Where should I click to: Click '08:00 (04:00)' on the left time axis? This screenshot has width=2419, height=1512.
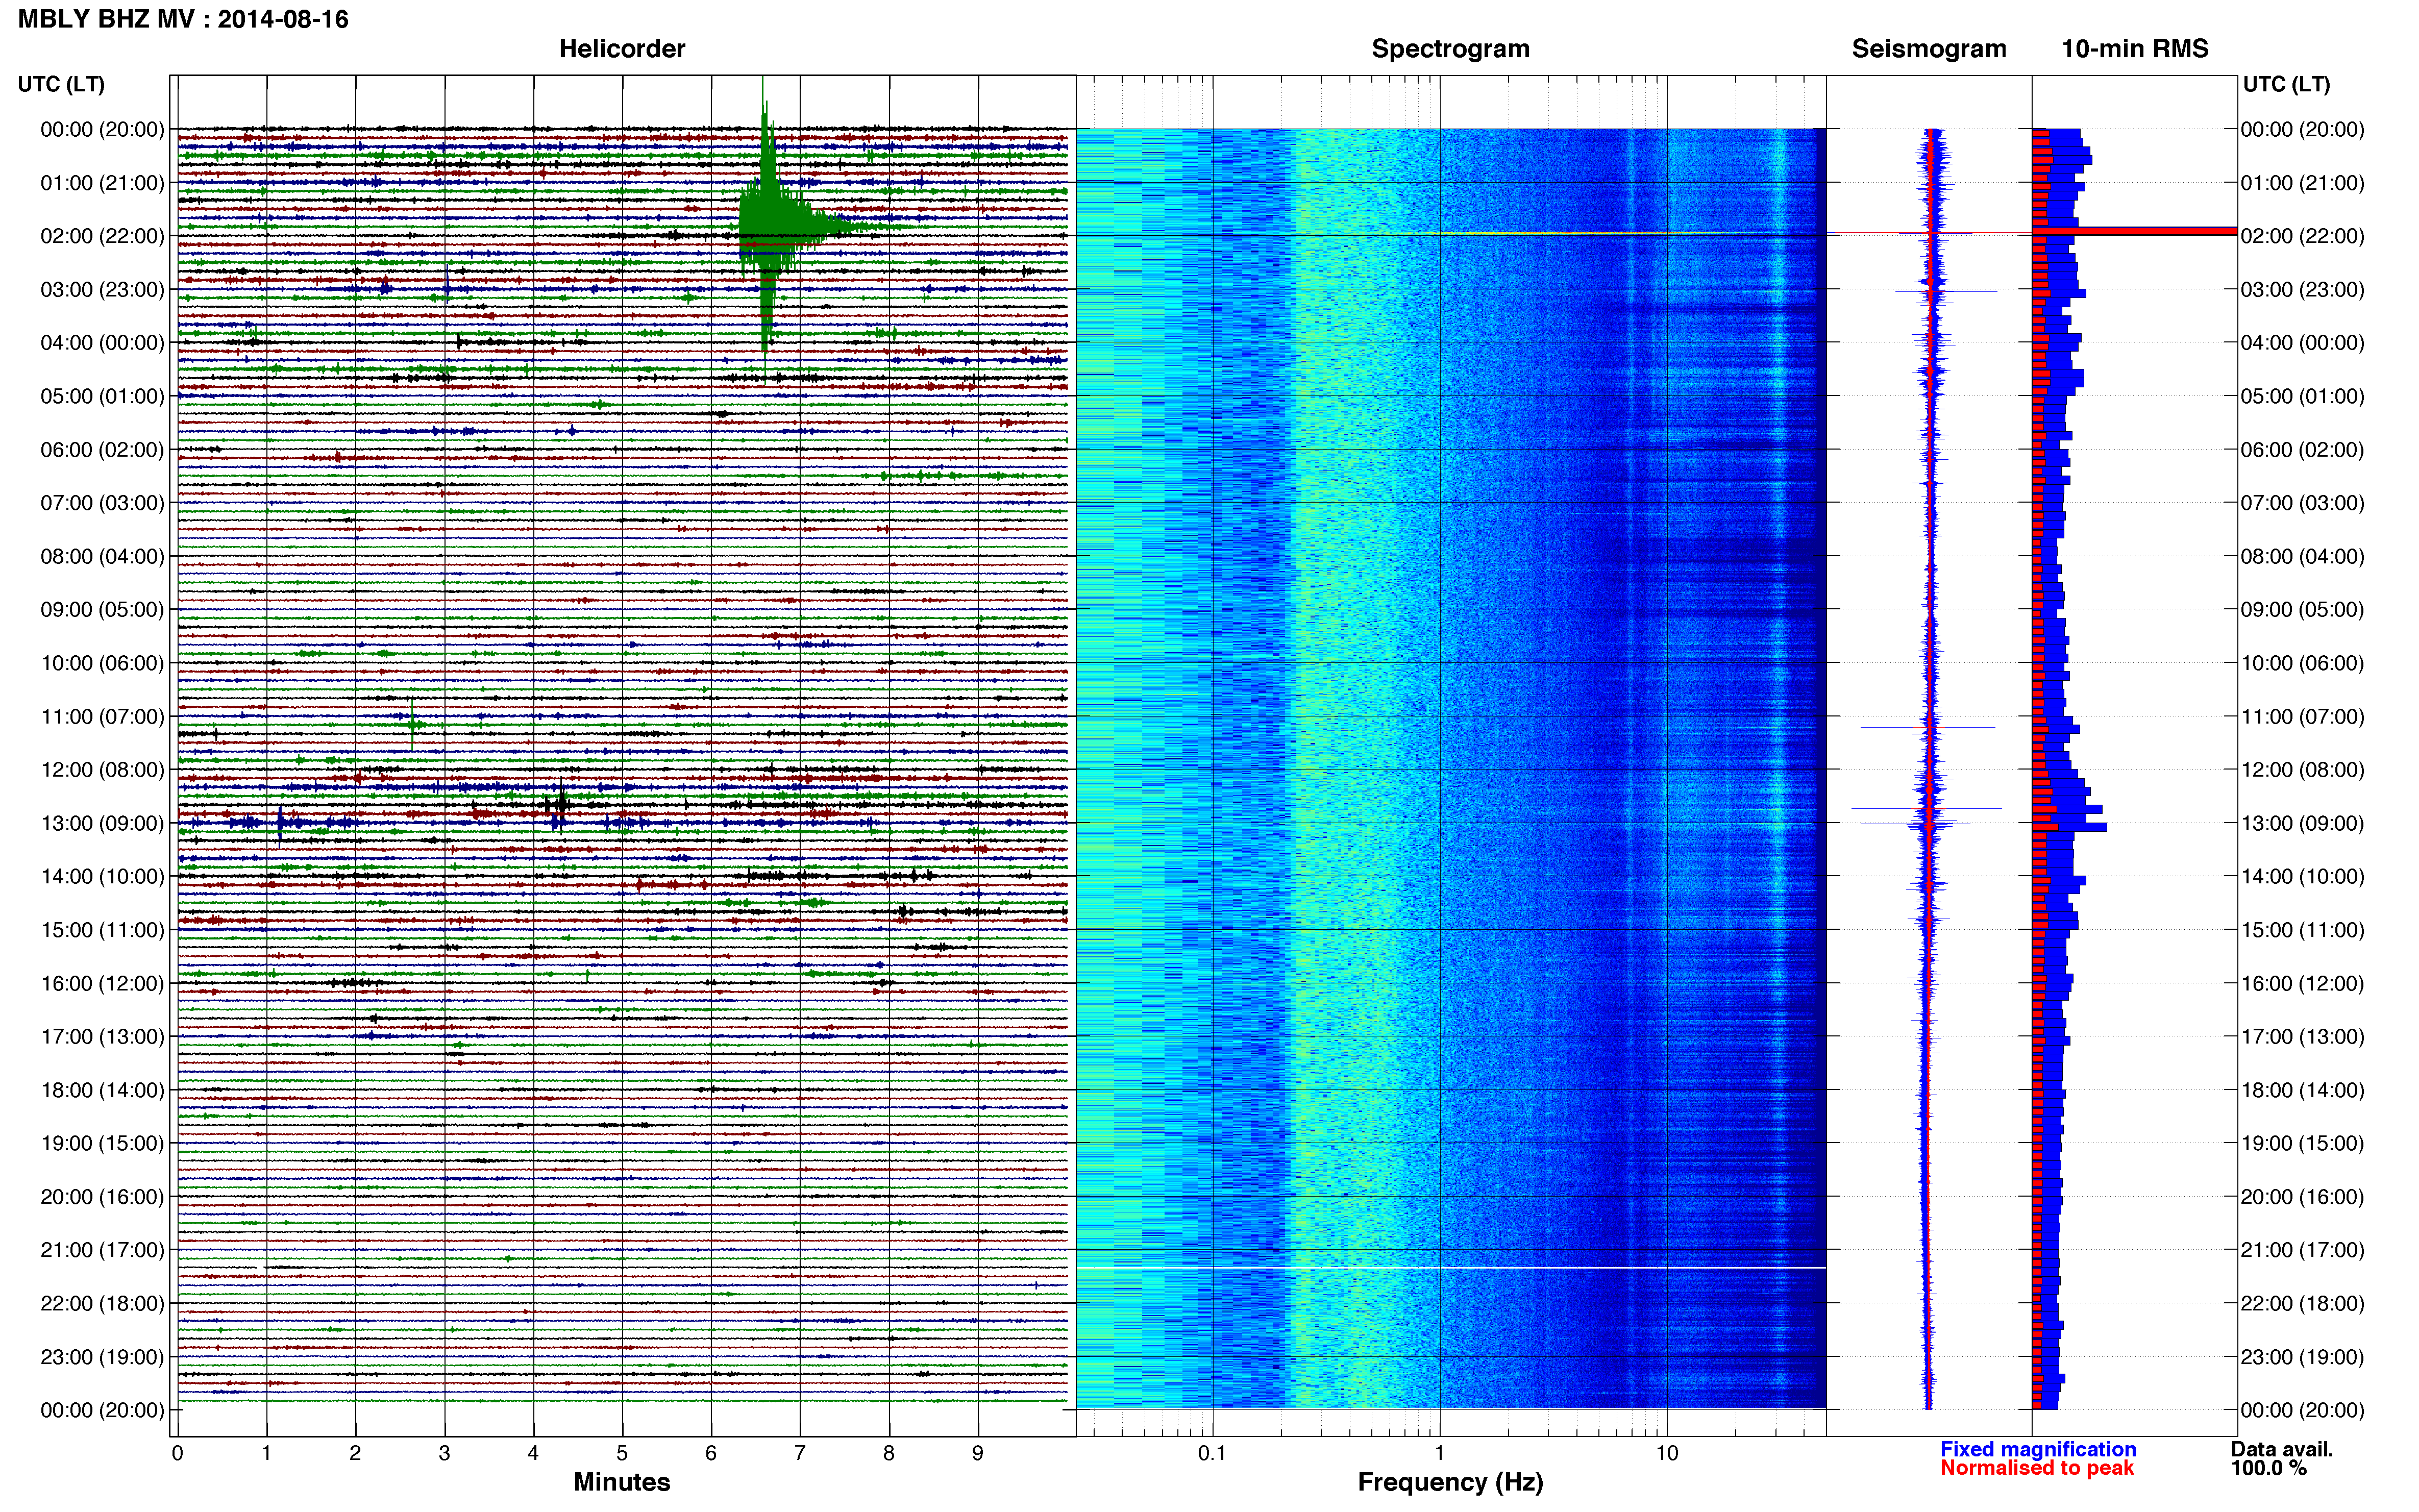[x=102, y=556]
